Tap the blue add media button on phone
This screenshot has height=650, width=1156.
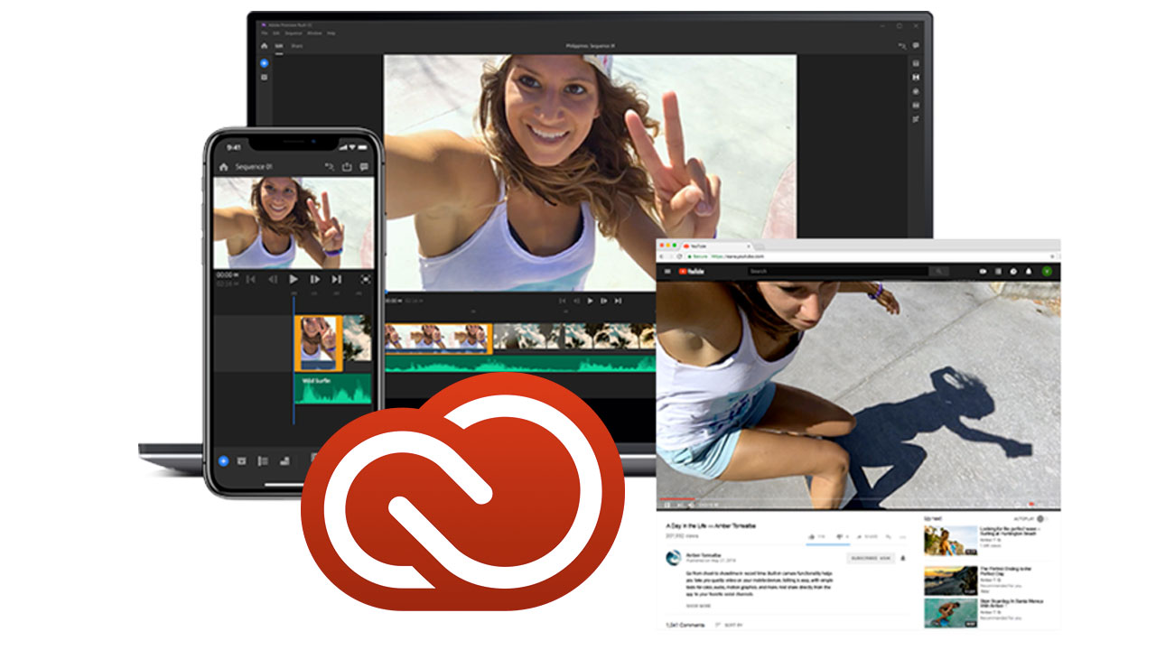coord(223,460)
